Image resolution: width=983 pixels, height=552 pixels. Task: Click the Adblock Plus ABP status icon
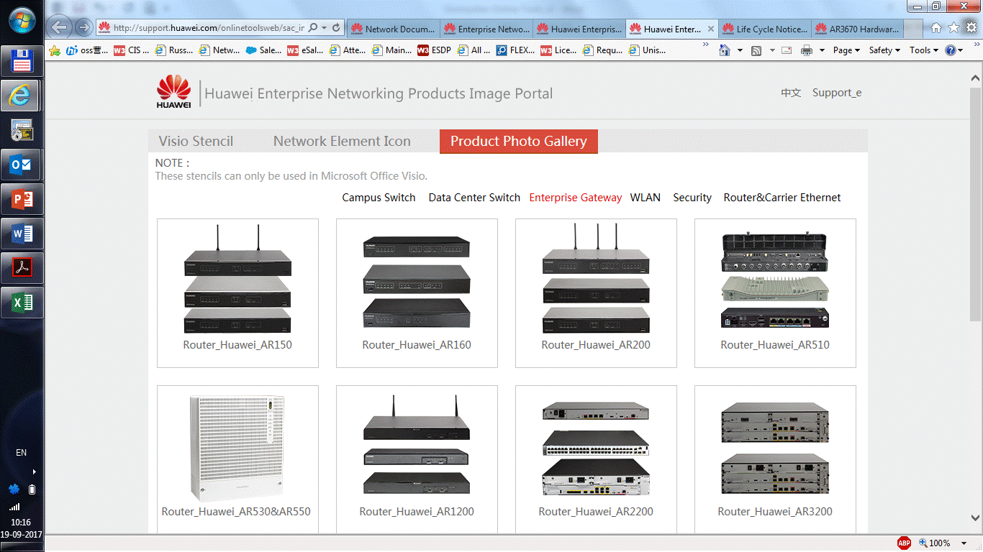pos(904,543)
